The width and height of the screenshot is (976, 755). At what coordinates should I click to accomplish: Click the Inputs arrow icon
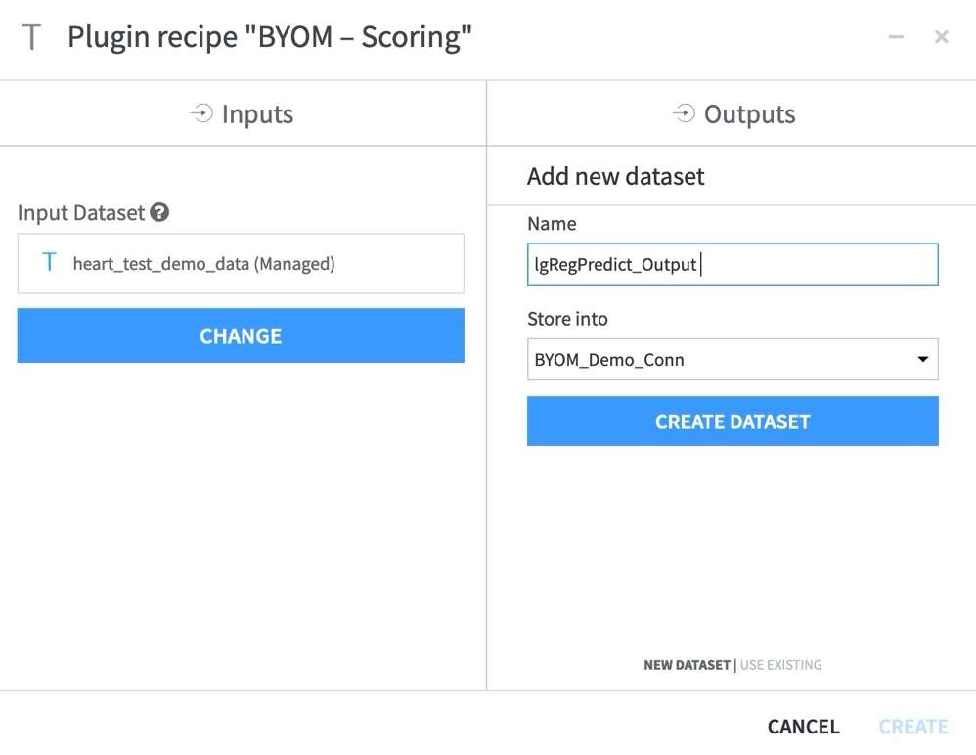point(200,114)
